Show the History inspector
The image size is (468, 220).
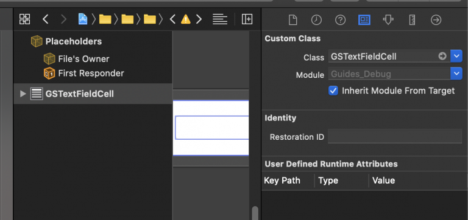click(316, 20)
